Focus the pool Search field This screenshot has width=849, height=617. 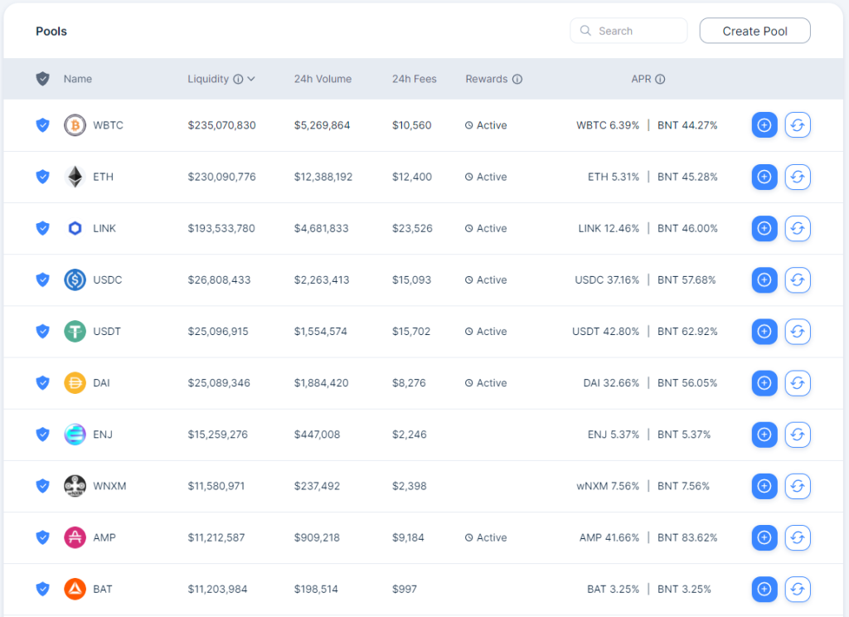(x=628, y=31)
